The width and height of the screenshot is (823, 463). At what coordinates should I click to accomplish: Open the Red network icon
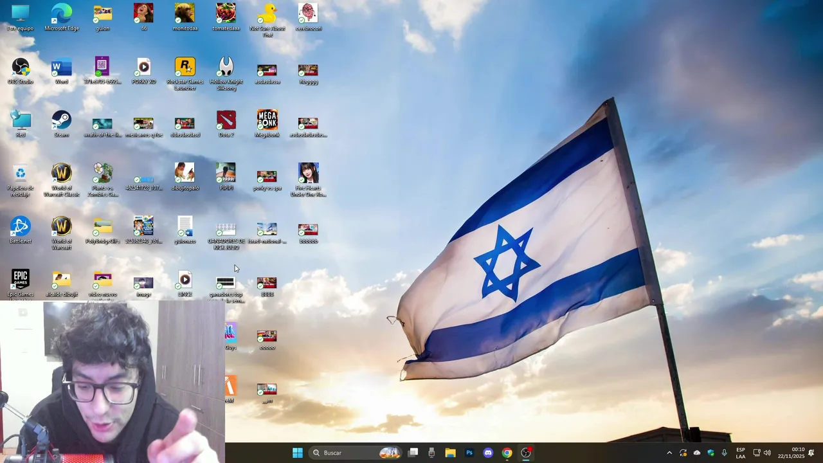point(21,124)
